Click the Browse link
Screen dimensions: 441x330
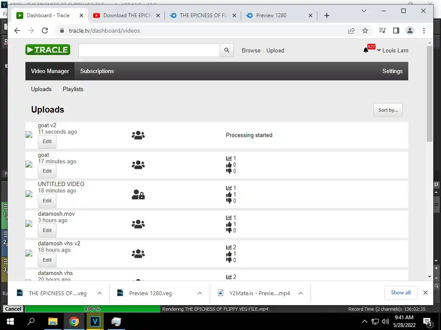251,50
